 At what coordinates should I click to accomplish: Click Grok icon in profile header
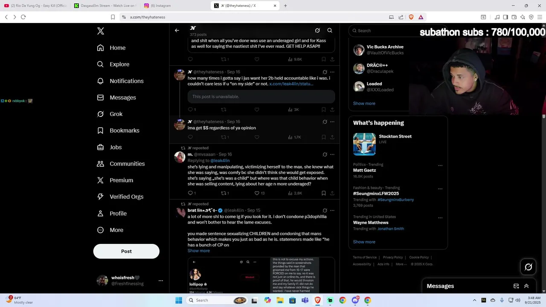[317, 30]
